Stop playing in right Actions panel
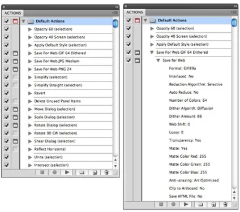Image resolution: width=240 pixels, height=212 pixels. click(161, 204)
